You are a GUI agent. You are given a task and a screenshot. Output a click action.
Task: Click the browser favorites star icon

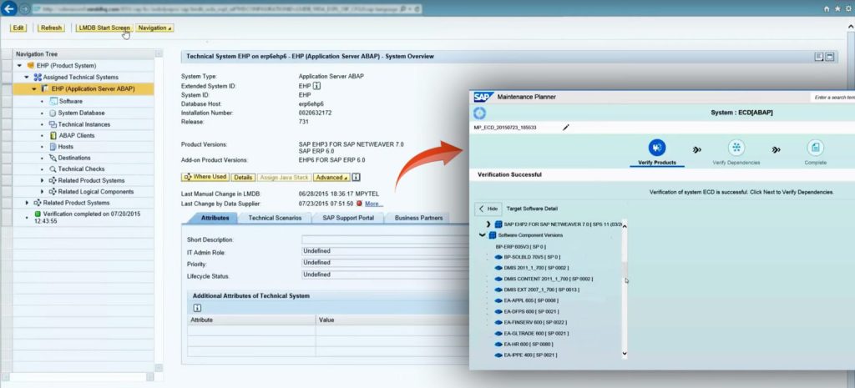click(838, 9)
